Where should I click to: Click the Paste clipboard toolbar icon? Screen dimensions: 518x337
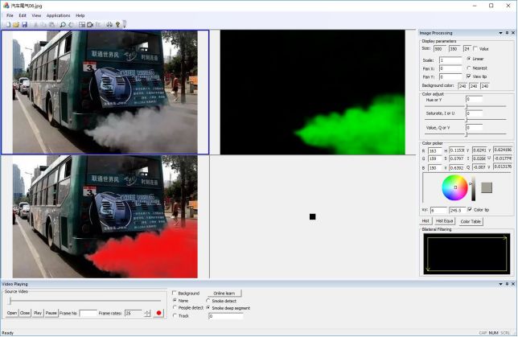click(x=51, y=25)
